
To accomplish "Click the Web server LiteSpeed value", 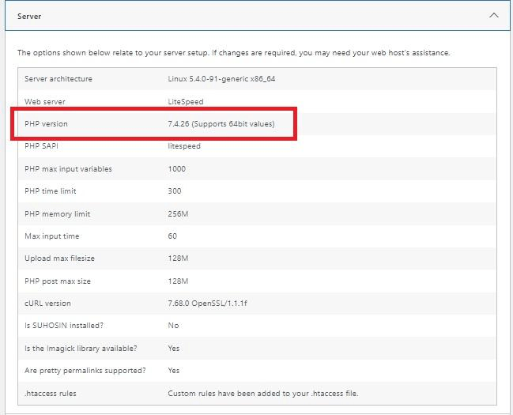I will point(184,102).
